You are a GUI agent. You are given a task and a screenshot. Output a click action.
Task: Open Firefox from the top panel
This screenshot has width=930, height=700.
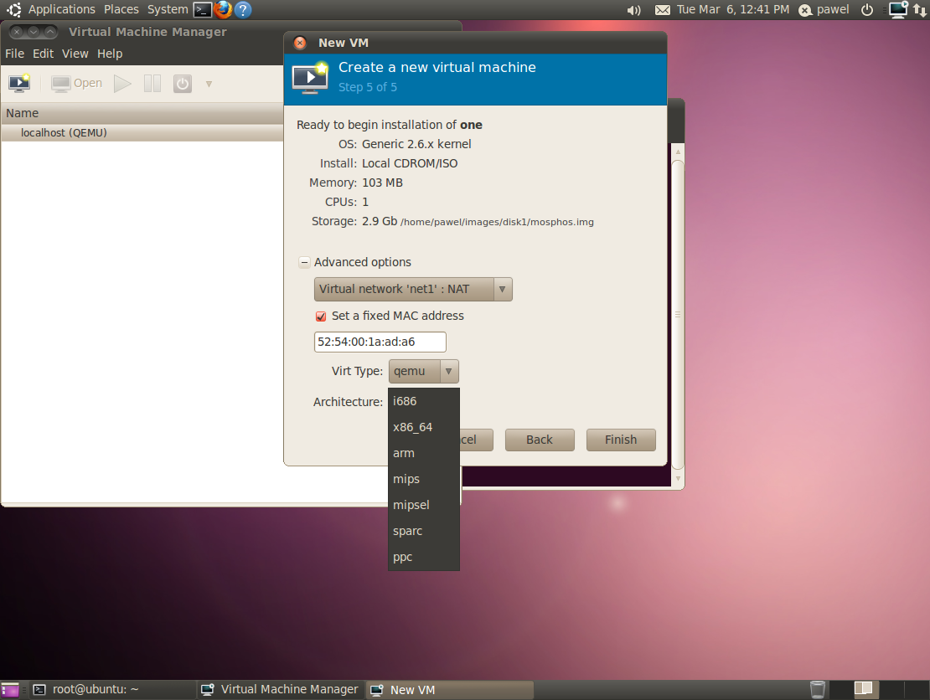point(223,10)
